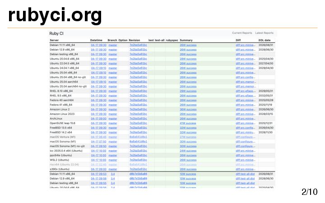325x203 pixels.
Task: Open the 3.4 branch link in Debian 11.11 row
Action: click(x=113, y=174)
